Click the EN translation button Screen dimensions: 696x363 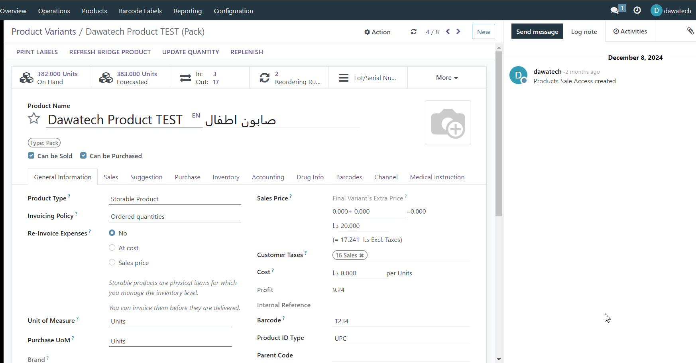pos(196,116)
